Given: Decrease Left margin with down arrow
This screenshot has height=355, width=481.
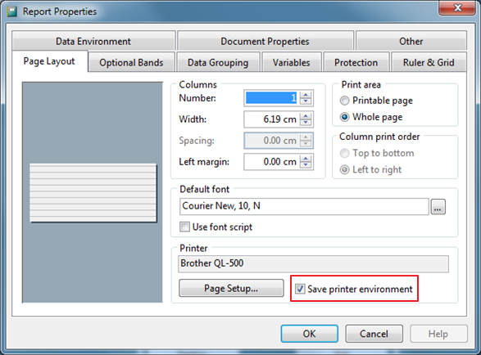Looking at the screenshot, I should click(x=306, y=165).
